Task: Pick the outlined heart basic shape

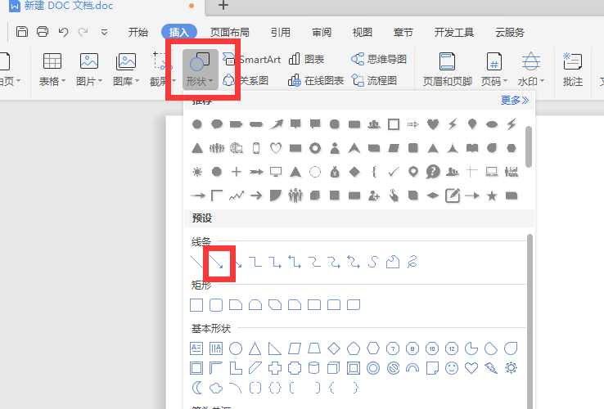Action: point(471,368)
